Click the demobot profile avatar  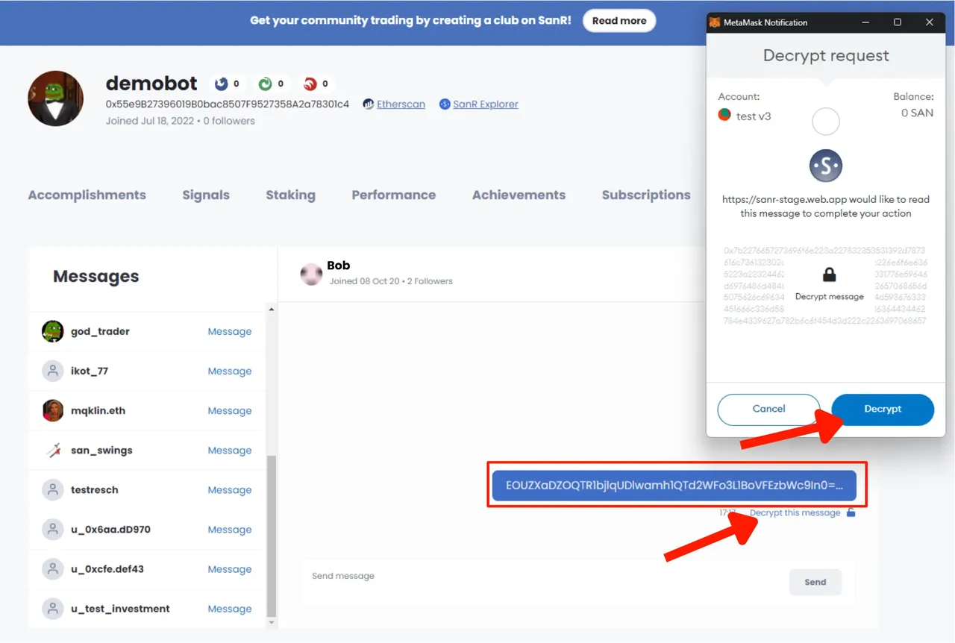tap(55, 98)
